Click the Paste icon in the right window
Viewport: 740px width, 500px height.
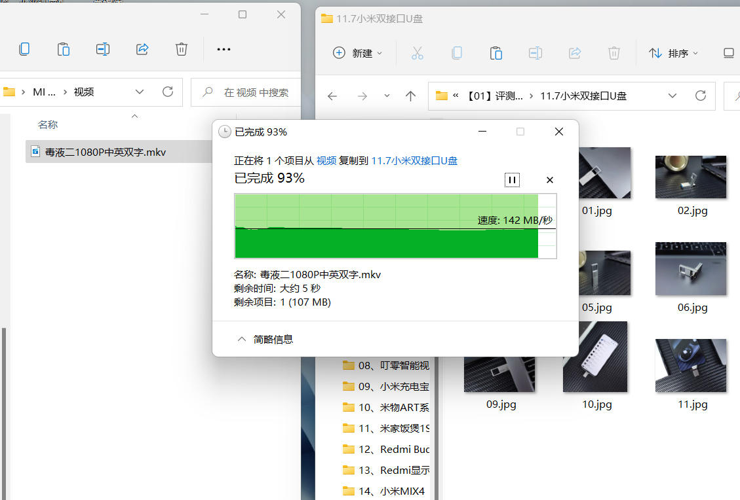tap(496, 53)
